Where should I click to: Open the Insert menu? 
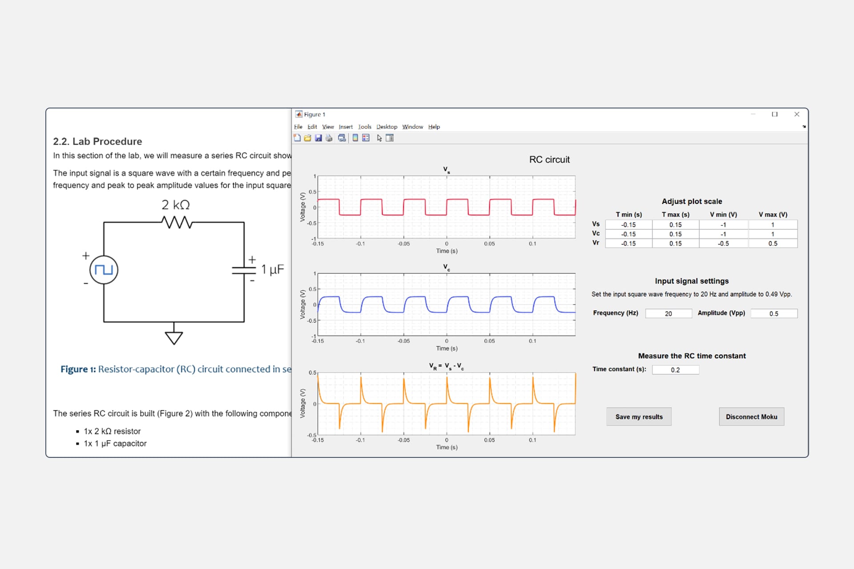click(346, 127)
